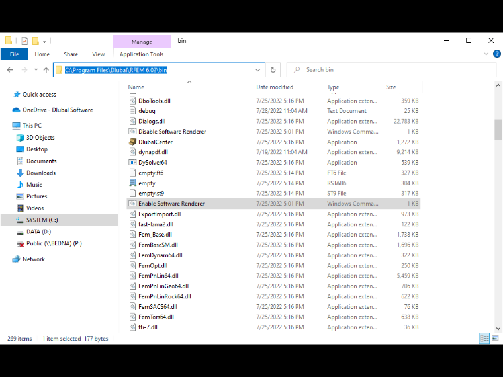Screen dimensions: 503x377
Task: Select the file 'FemTors64.dll'
Action: tap(273, 317)
